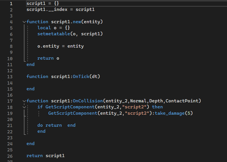Collapse the OnCollision function fold chevron
The image size is (227, 162).
point(24,101)
